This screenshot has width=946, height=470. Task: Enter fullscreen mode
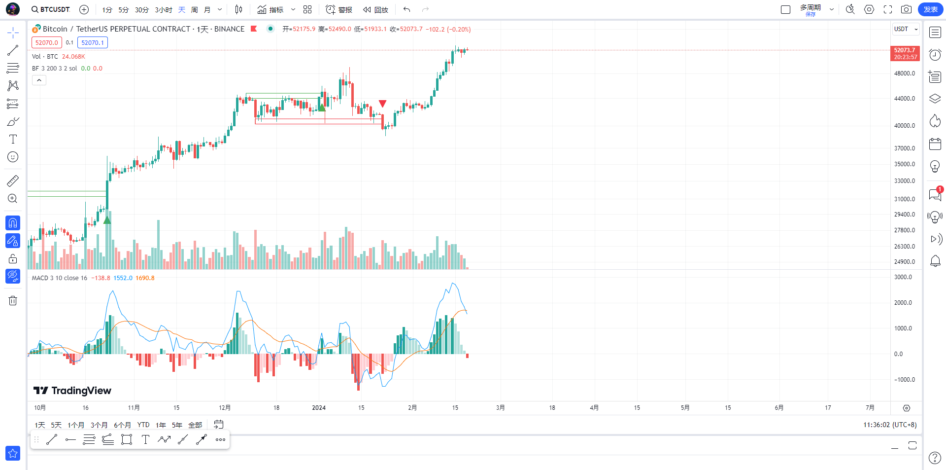[x=888, y=9]
